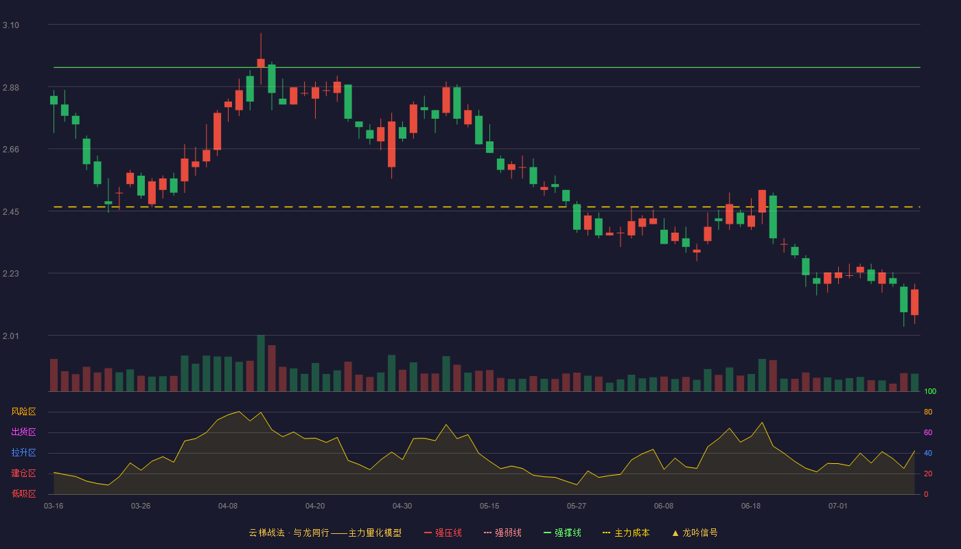This screenshot has width=961, height=549.
Task: Click the 80 indicator scale label
Action: point(928,412)
